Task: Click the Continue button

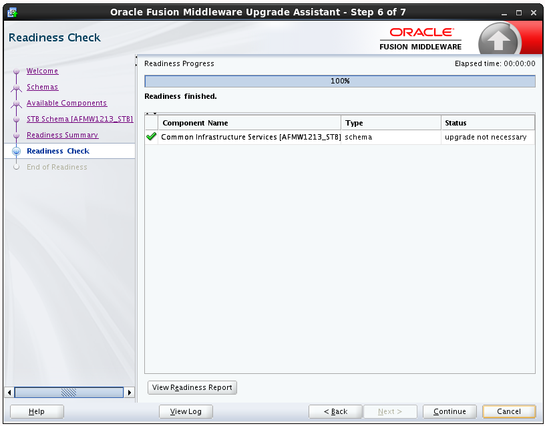Action: coord(449,411)
